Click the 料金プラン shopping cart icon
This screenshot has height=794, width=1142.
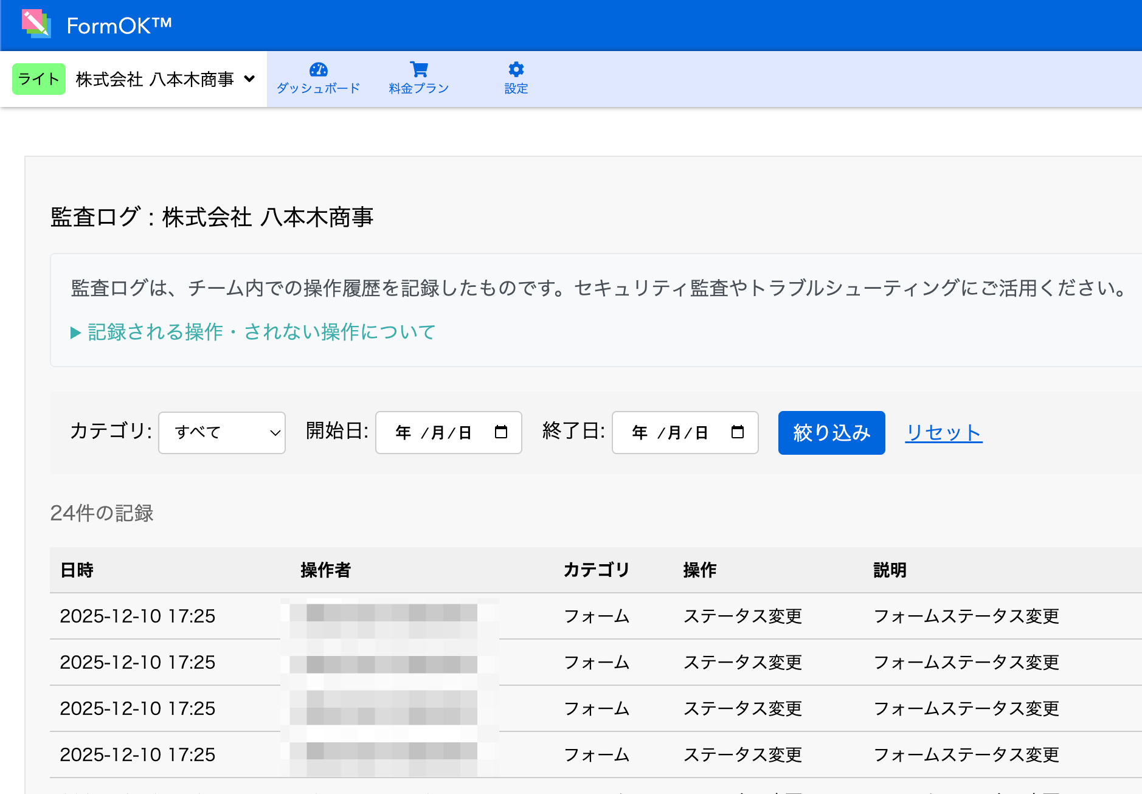pyautogui.click(x=418, y=69)
